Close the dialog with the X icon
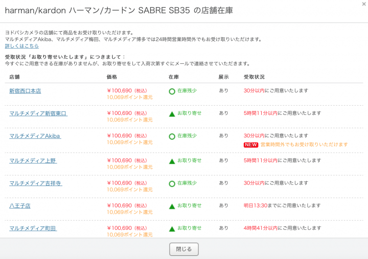The image size is (368, 259). (364, 4)
